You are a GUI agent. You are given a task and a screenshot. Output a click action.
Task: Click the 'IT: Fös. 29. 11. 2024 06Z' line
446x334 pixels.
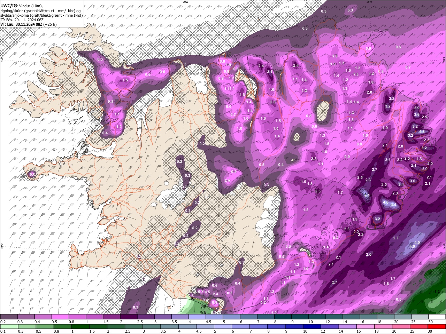(22, 20)
